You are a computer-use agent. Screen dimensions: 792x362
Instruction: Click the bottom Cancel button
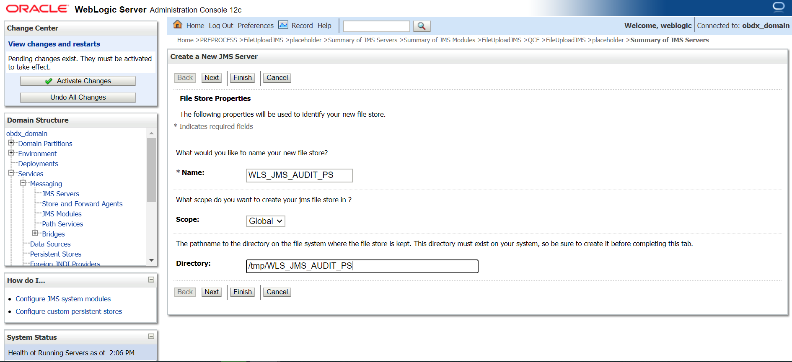(x=277, y=292)
